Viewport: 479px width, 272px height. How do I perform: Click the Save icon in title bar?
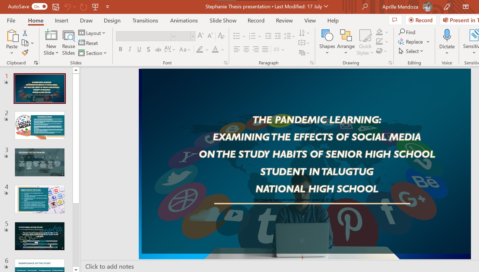point(56,7)
